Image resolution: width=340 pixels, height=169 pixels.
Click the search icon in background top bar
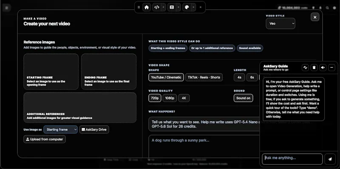(x=327, y=8)
